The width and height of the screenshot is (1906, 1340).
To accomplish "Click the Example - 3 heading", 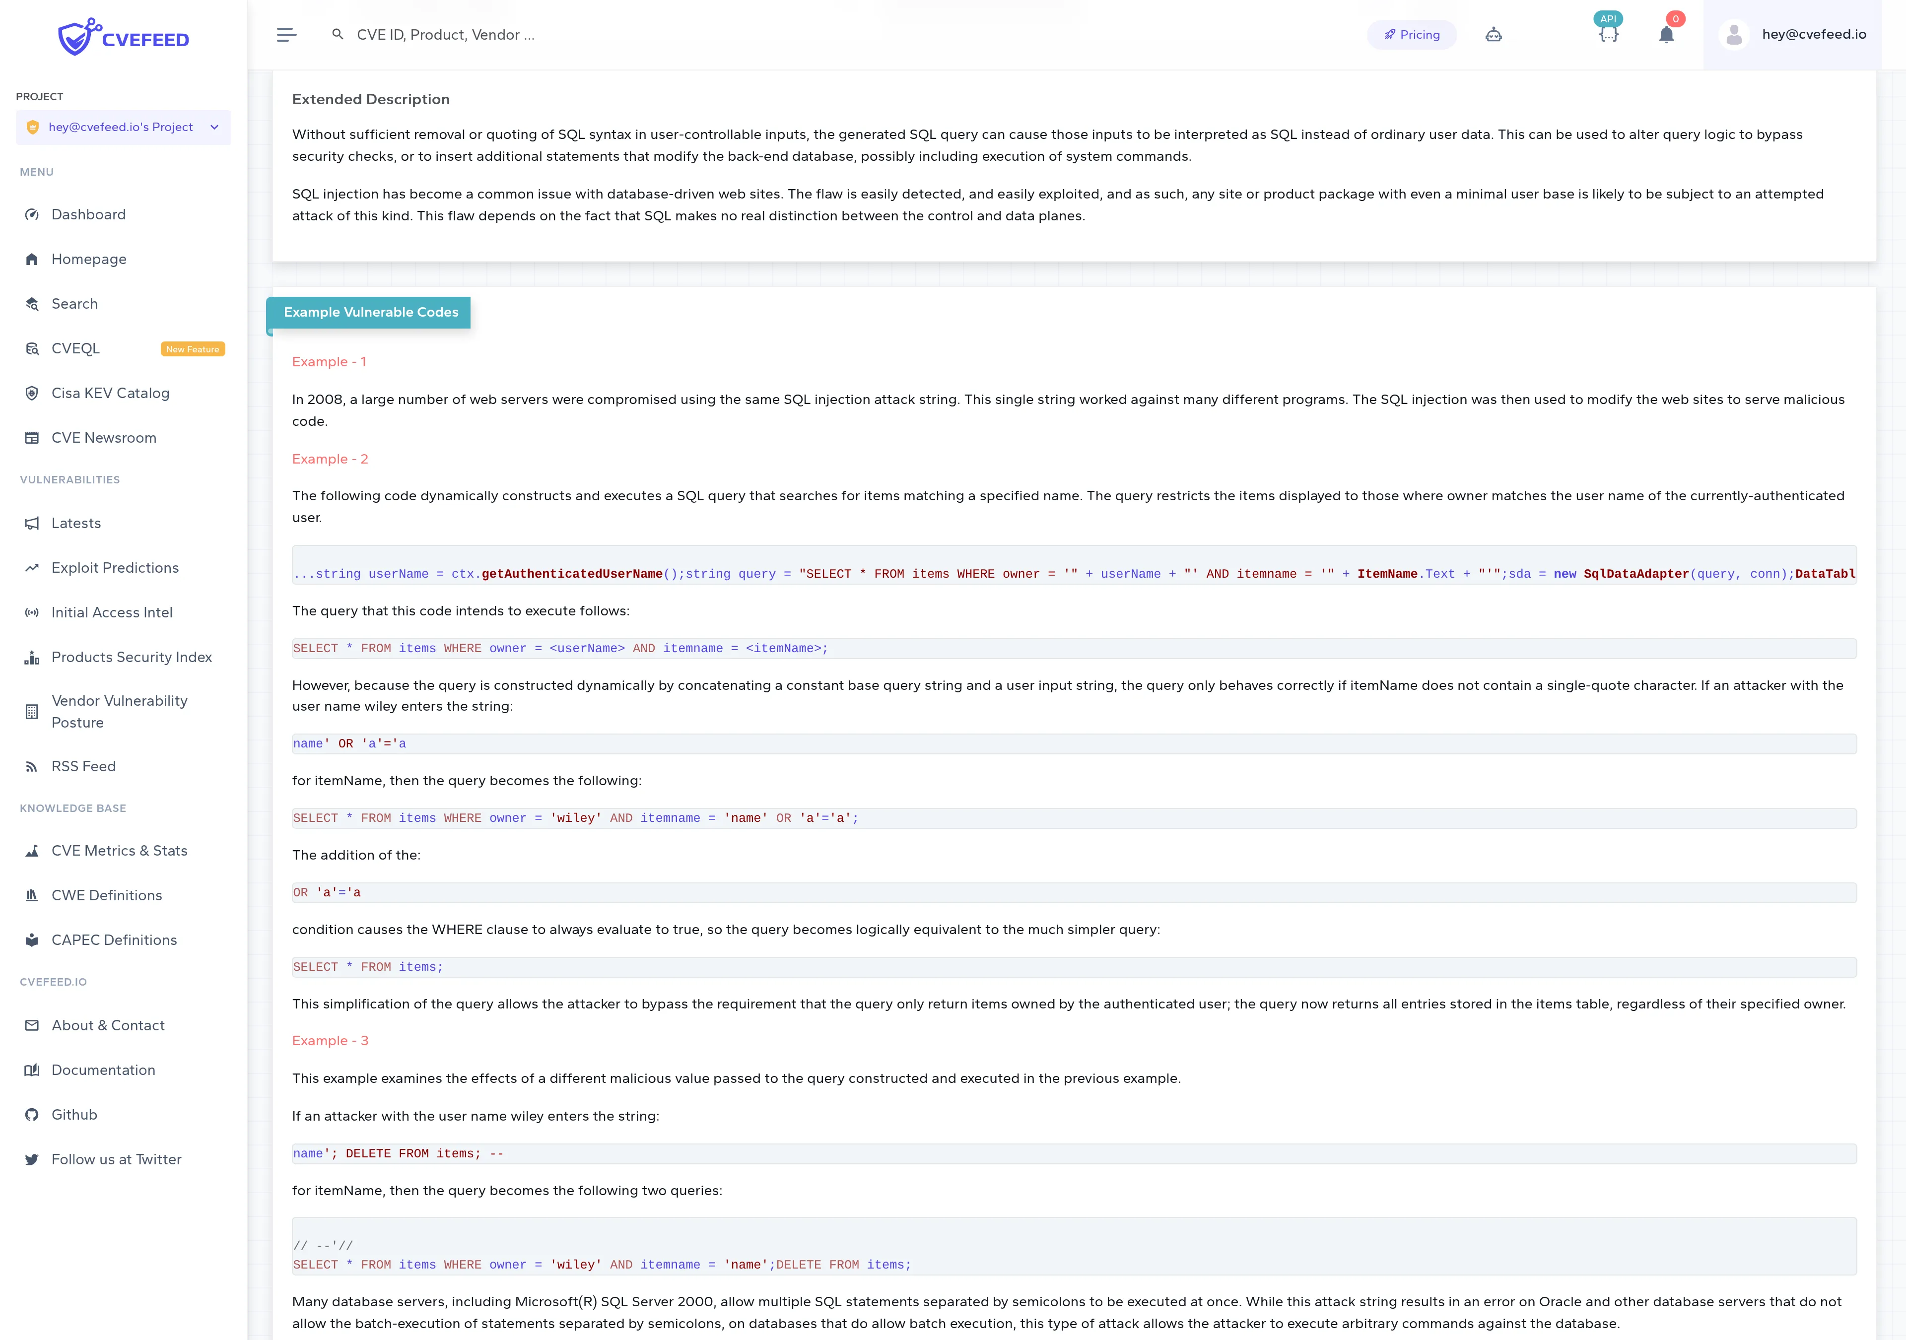I will [330, 1041].
